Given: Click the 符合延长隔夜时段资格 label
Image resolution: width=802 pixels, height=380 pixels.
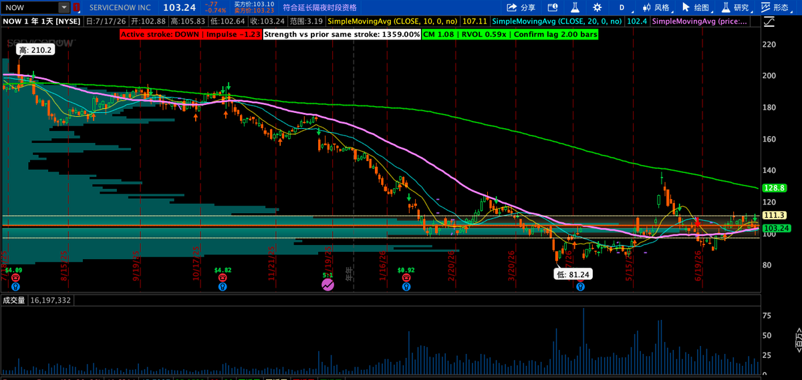Looking at the screenshot, I should tap(319, 7).
